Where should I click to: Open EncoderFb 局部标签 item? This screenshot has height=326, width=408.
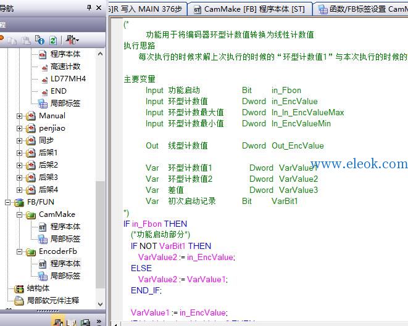65,275
